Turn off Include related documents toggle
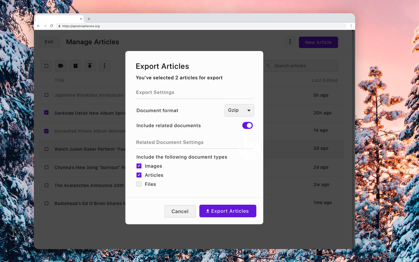Viewport: 419px width, 262px height. [247, 126]
